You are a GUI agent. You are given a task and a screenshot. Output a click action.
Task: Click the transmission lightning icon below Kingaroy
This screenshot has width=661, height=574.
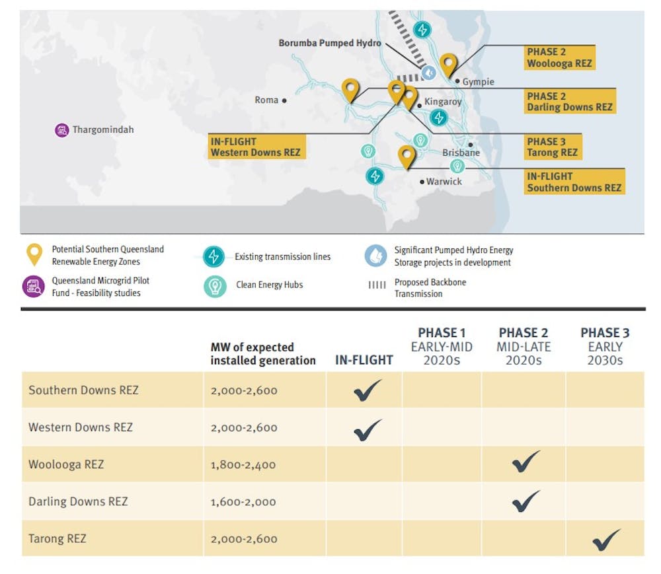pos(438,118)
